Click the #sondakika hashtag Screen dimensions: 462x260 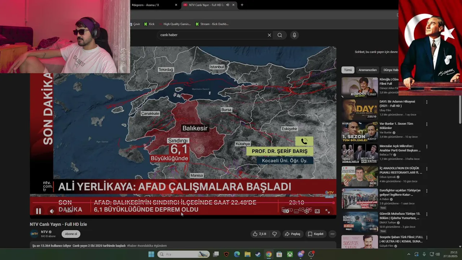pyautogui.click(x=145, y=246)
